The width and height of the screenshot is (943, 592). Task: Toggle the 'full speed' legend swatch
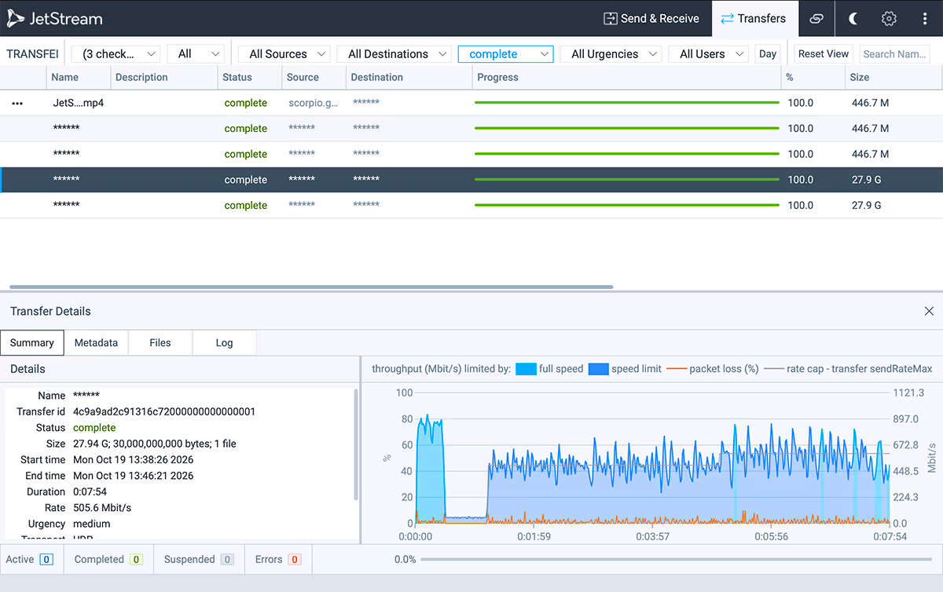(x=526, y=368)
